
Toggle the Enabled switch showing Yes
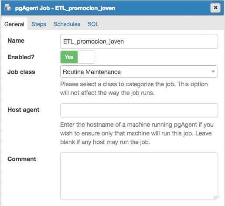78,57
